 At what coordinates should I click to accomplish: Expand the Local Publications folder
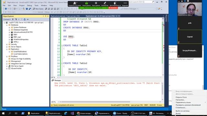pyautogui.click(x=9, y=52)
